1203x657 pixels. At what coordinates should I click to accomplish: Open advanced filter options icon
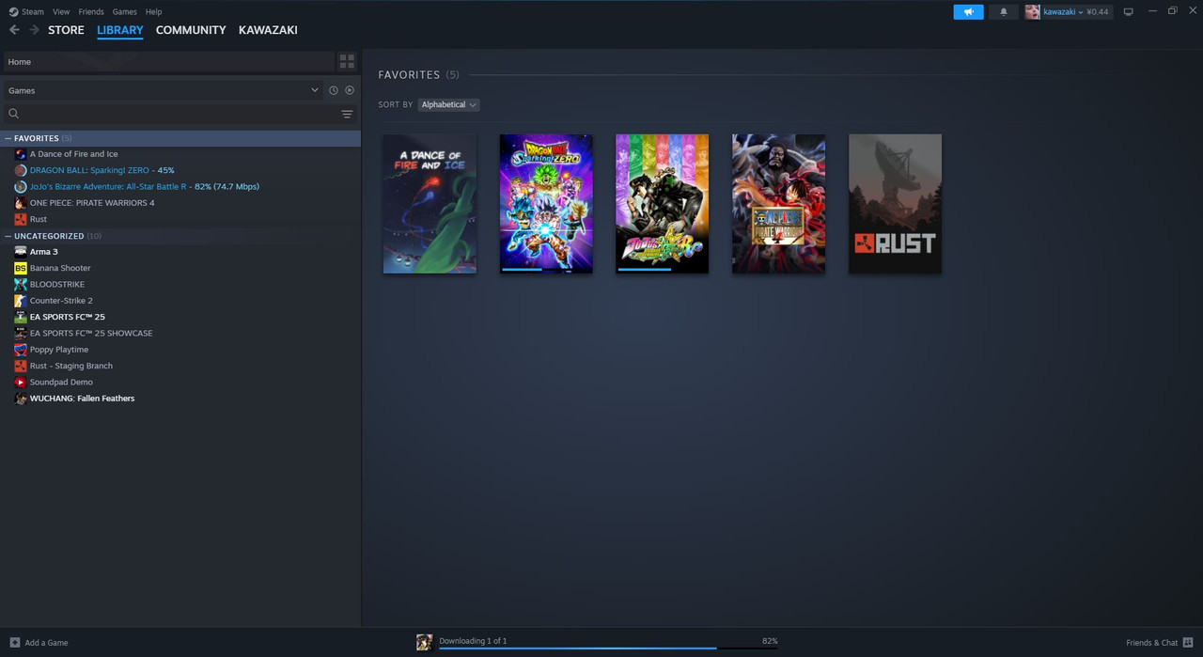point(347,114)
